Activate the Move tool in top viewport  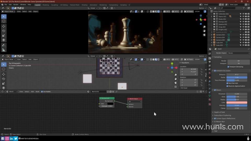4,26
